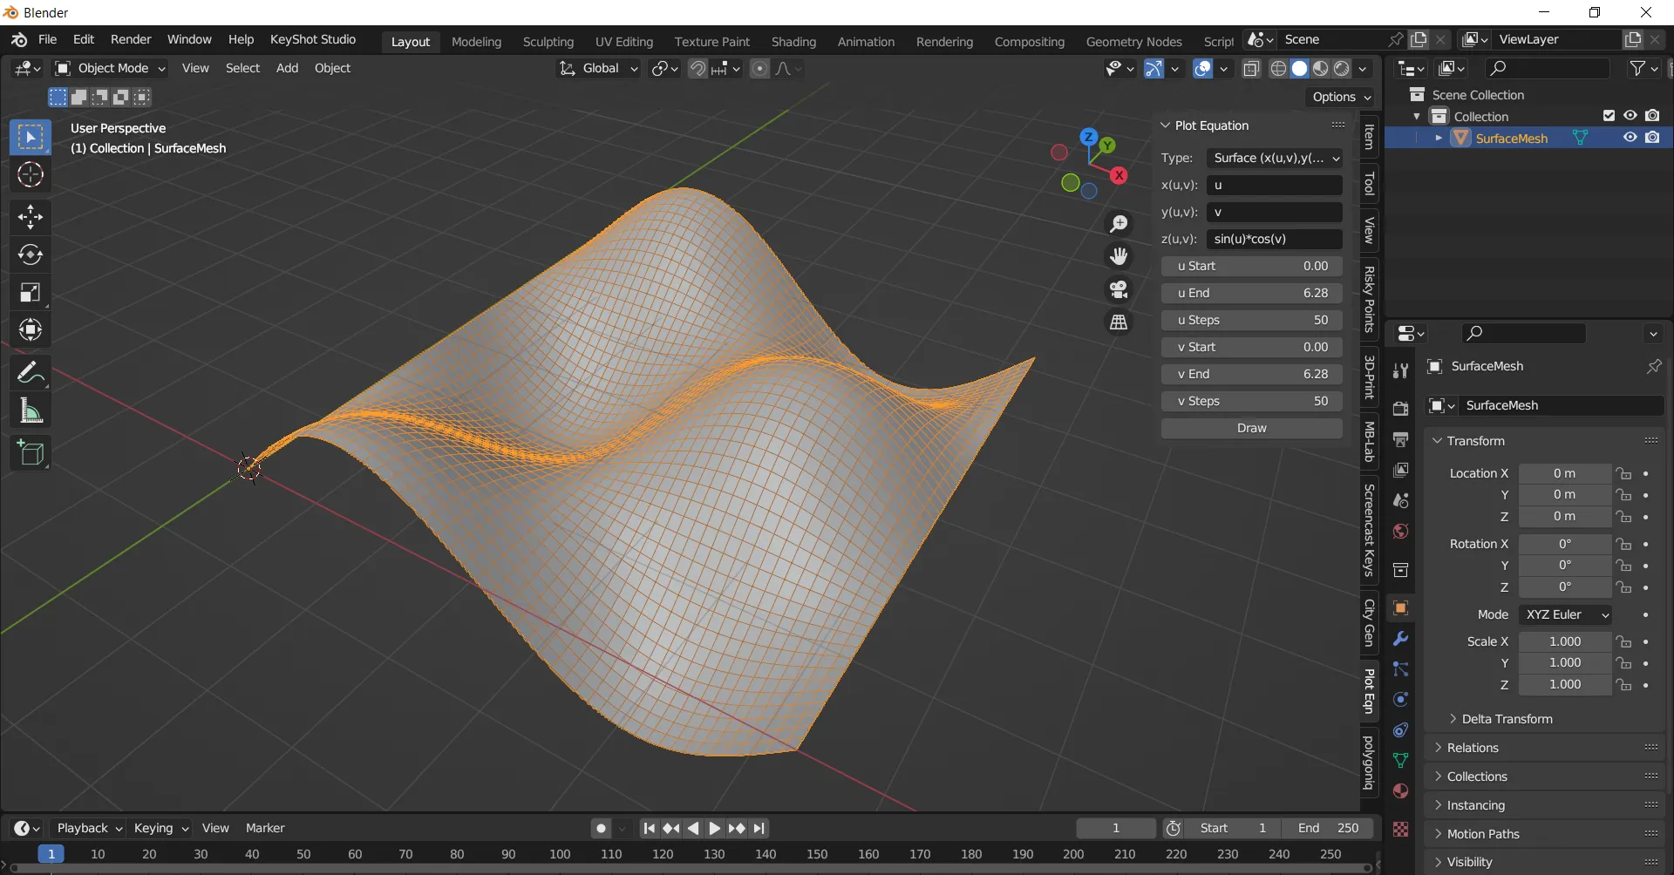Open the Particles properties tab
1674x875 pixels.
pyautogui.click(x=1400, y=669)
